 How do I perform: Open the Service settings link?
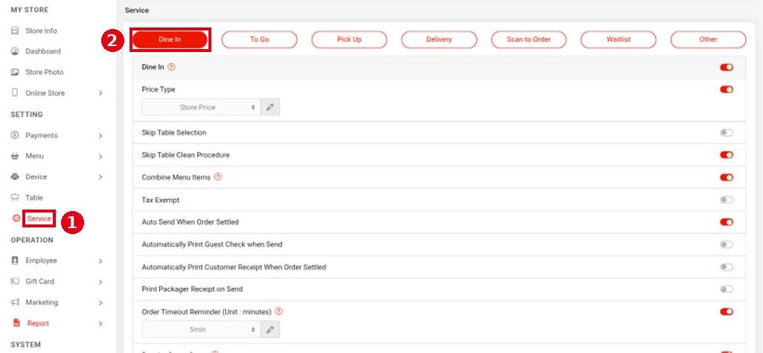tap(39, 218)
